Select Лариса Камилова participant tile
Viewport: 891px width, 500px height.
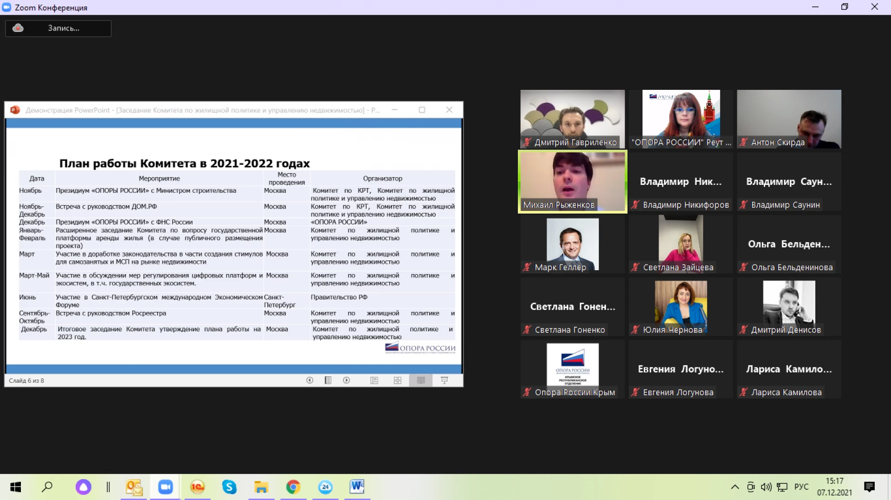(x=789, y=369)
